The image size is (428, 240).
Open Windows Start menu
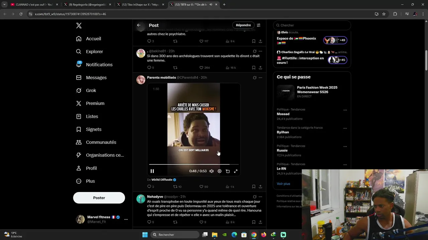[145, 235]
